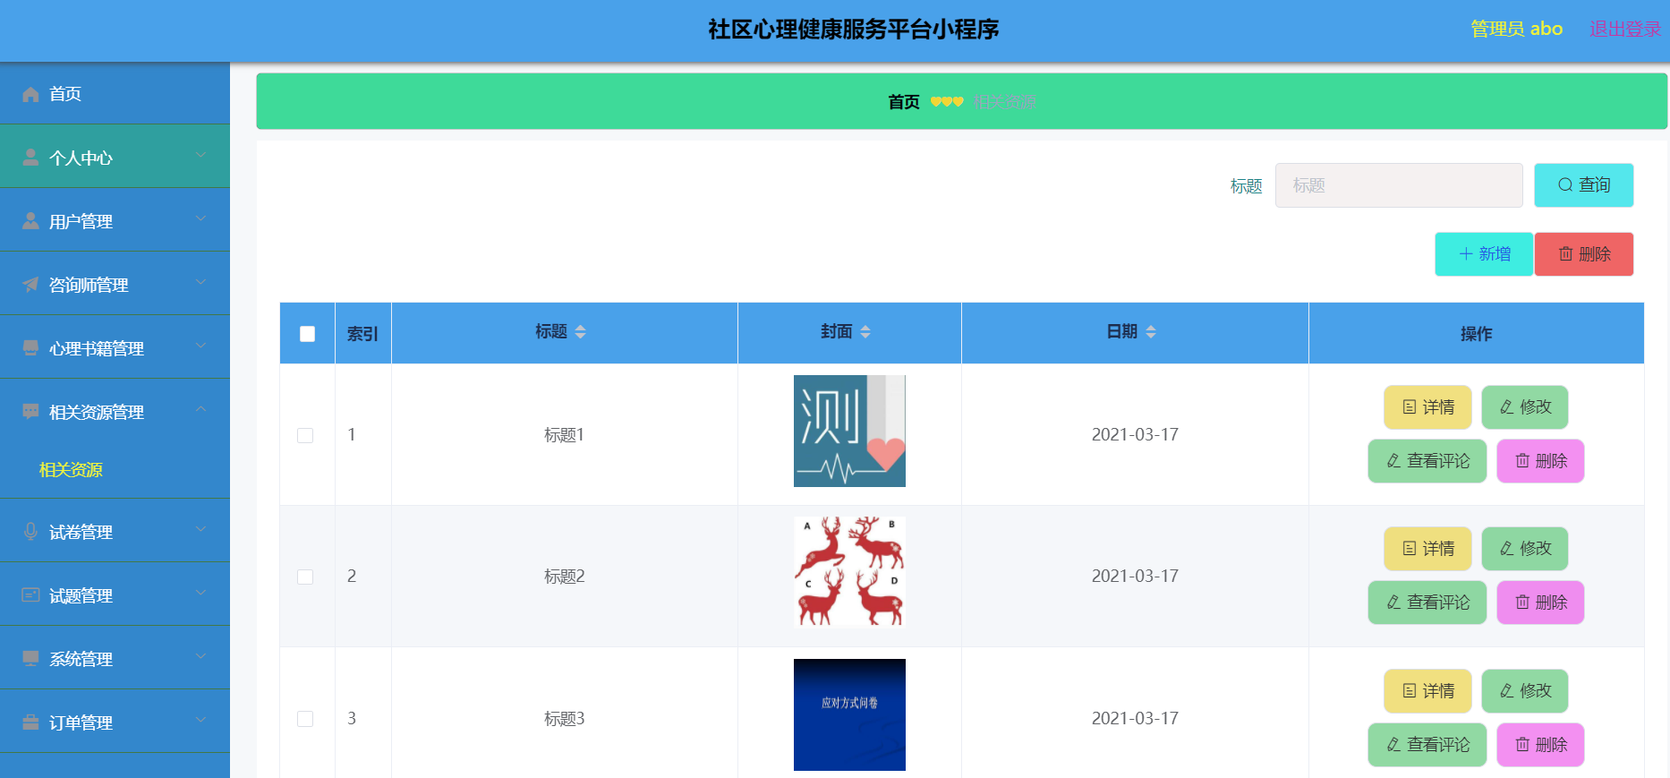This screenshot has width=1670, height=778.
Task: Click the microphone icon beside 试卷管理
Action: click(30, 531)
